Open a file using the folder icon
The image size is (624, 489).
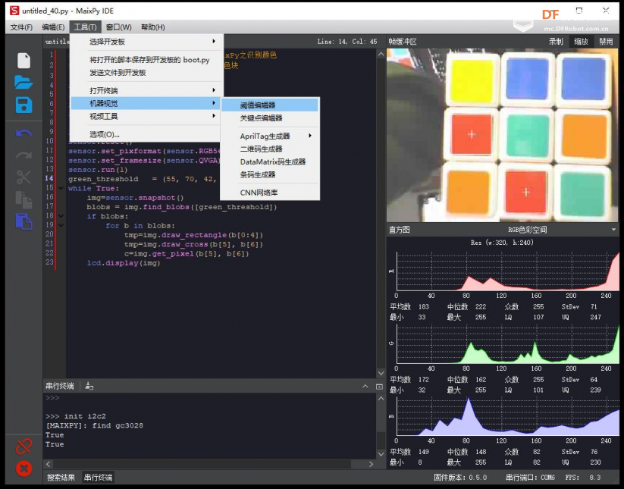click(24, 83)
